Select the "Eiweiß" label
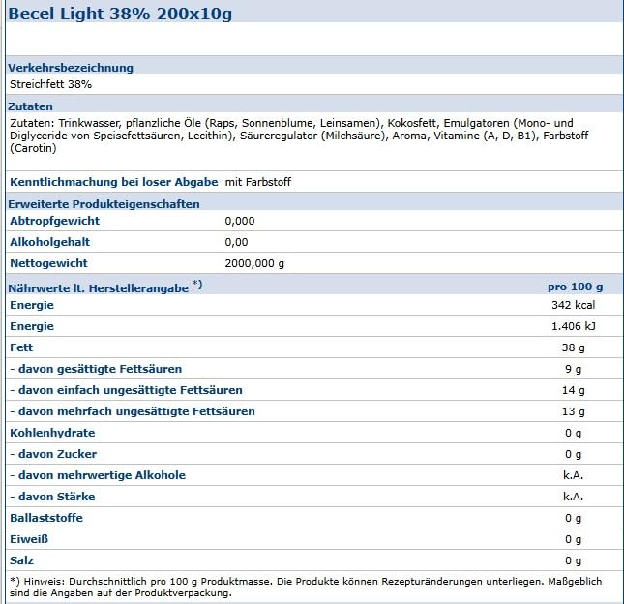 pyautogui.click(x=29, y=539)
